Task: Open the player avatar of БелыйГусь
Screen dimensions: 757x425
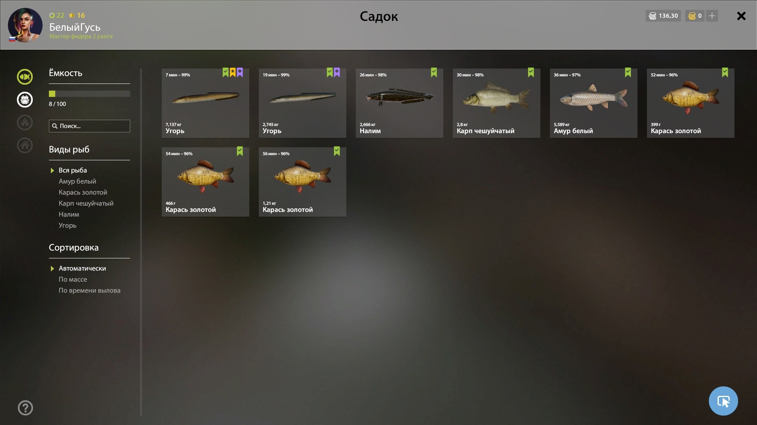Action: pos(25,25)
